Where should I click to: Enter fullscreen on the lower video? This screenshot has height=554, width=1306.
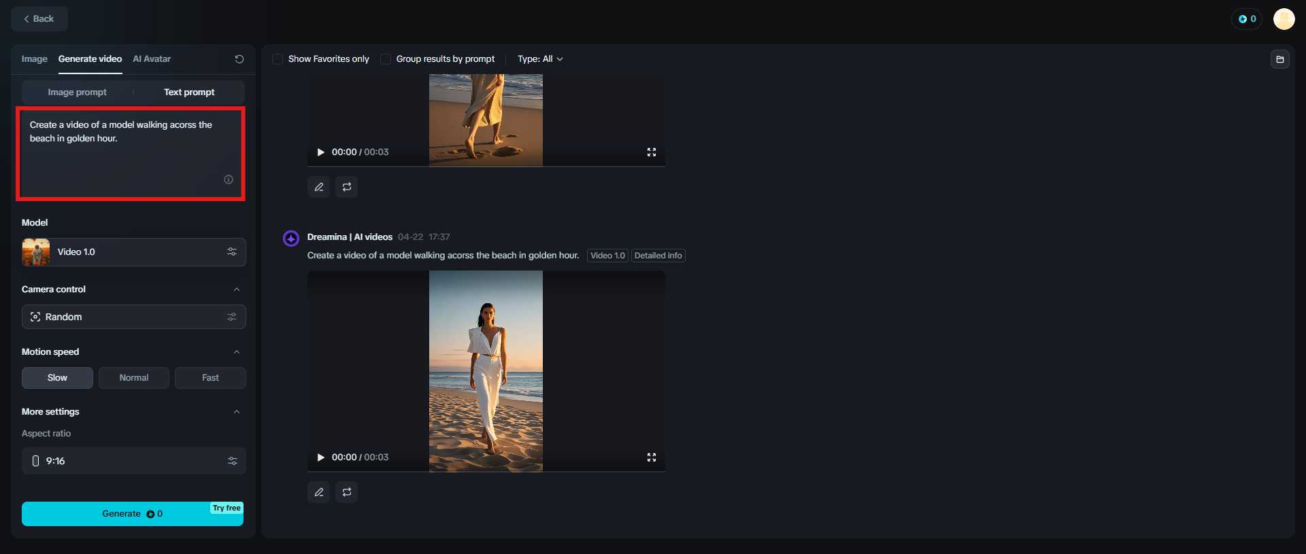tap(652, 457)
